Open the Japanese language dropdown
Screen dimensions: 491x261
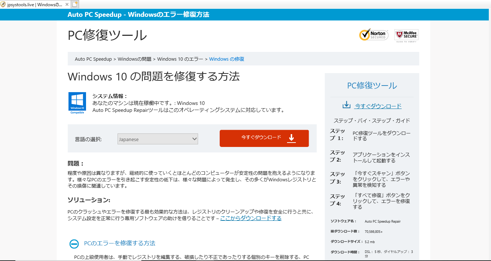pos(158,139)
